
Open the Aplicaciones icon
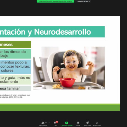pos(97,123)
